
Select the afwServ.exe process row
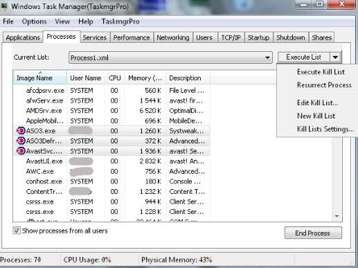pyautogui.click(x=111, y=100)
